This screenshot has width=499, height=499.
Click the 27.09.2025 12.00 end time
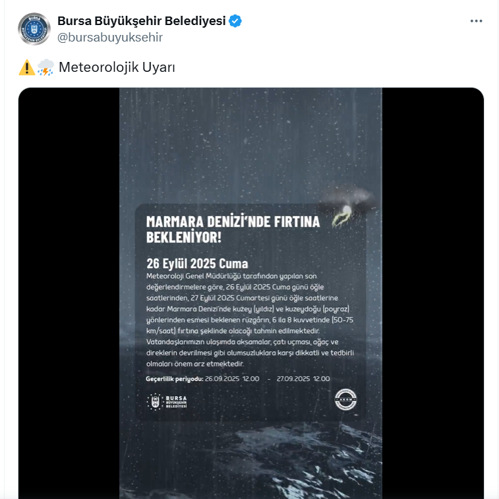303,379
